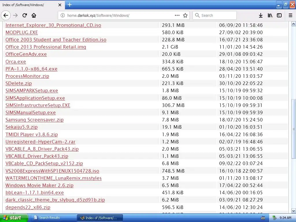Click VS2008ExpressWithSP1ENUX1504728.iso link
Image resolution: width=296 pixels, height=222 pixels.
[52, 171]
